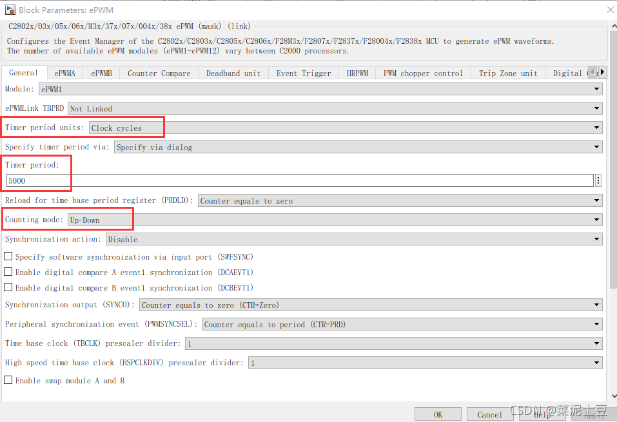Open the Event Trigger tab
Screen dimensions: 617x422
click(304, 73)
